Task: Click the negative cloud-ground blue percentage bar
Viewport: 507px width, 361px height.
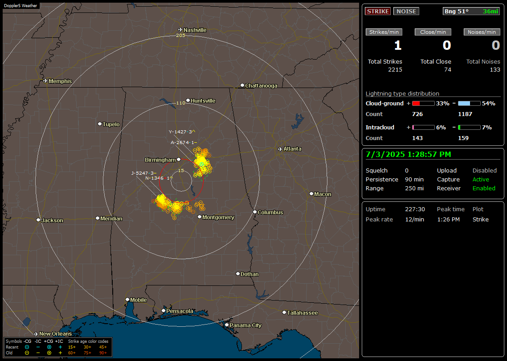Action: [x=469, y=104]
